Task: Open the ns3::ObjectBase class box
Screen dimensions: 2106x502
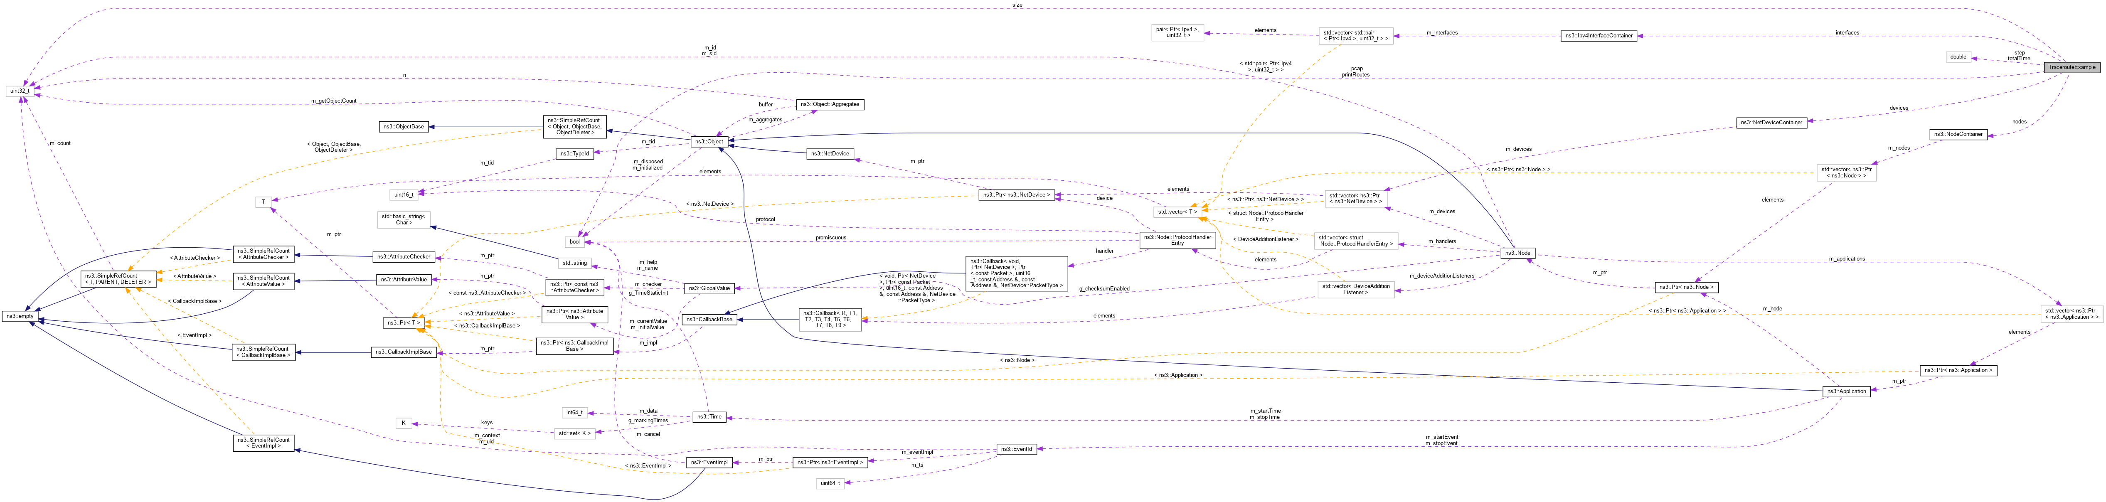Action: click(x=404, y=128)
